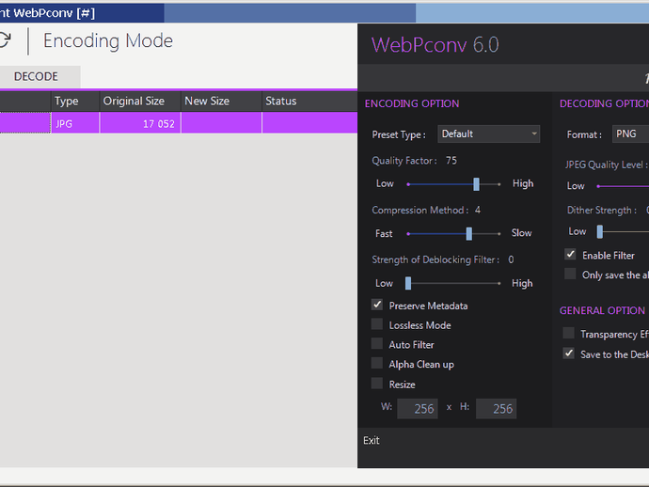Click the GENERAL OPTION section heading
Image resolution: width=649 pixels, height=487 pixels.
[x=602, y=311]
